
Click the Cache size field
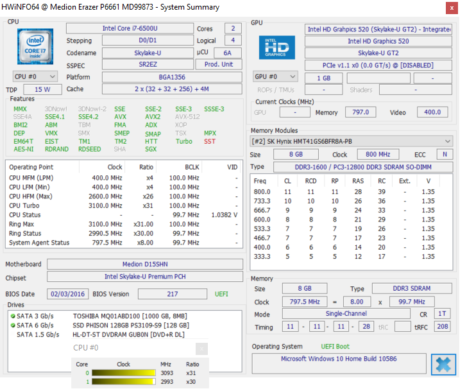point(172,89)
